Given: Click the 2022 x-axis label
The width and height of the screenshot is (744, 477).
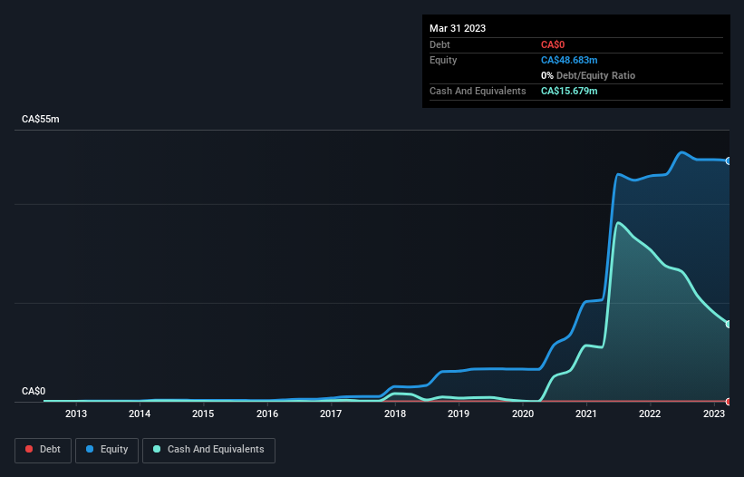Looking at the screenshot, I should [650, 414].
